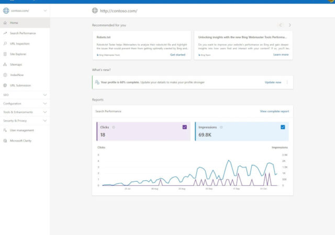Click the profile completion person icon
The height and width of the screenshot is (235, 335).
coord(97,83)
